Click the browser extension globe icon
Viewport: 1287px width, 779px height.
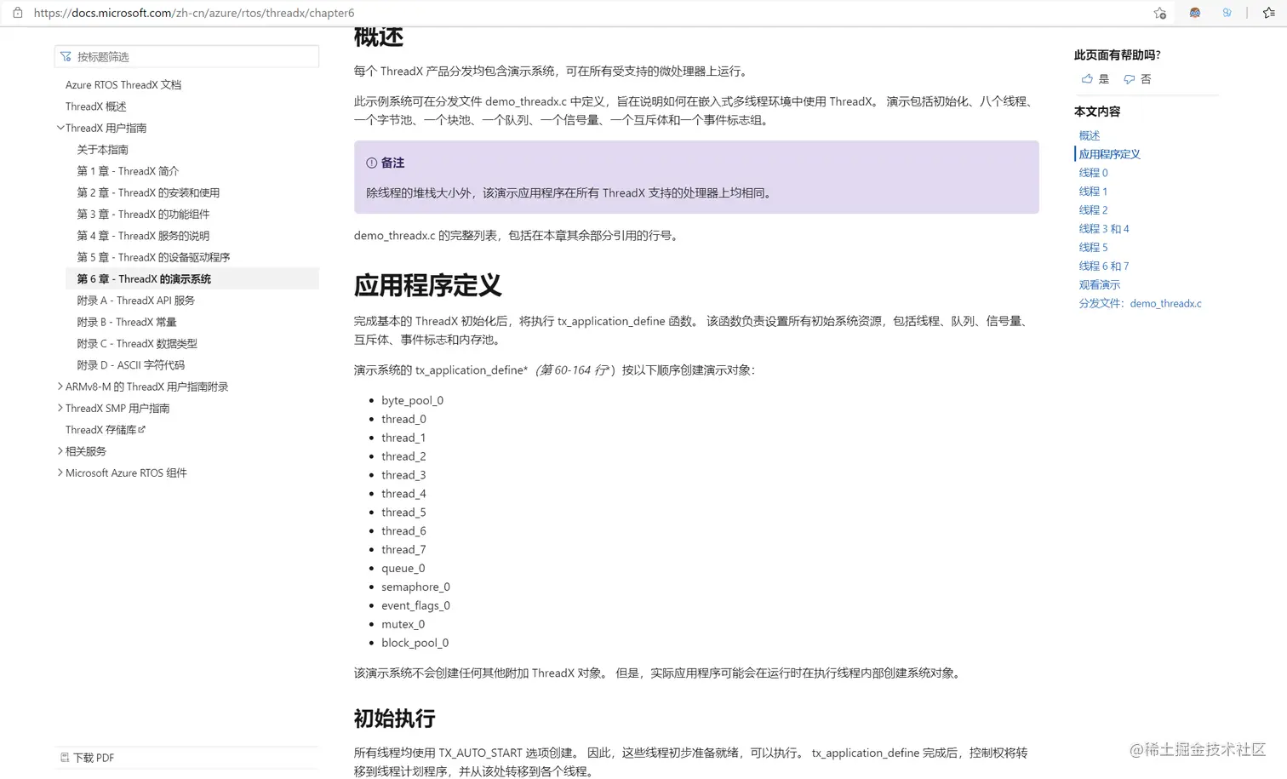pos(1194,13)
